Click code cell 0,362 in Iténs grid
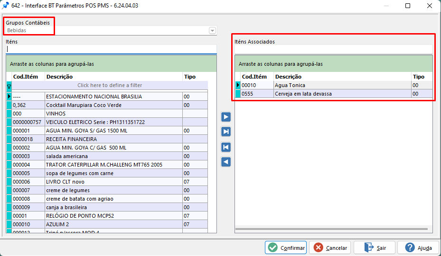The width and height of the screenshot is (441, 256). [x=28, y=105]
